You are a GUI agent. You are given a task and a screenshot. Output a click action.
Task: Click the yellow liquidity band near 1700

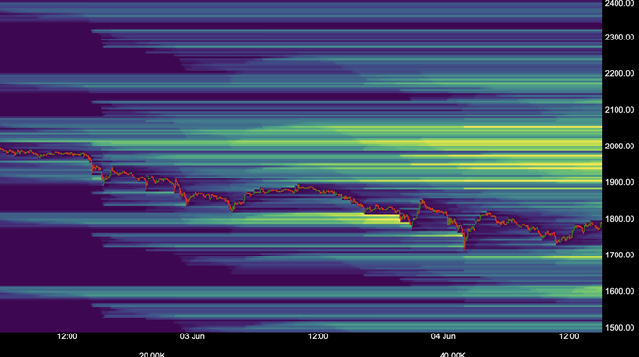pos(534,257)
